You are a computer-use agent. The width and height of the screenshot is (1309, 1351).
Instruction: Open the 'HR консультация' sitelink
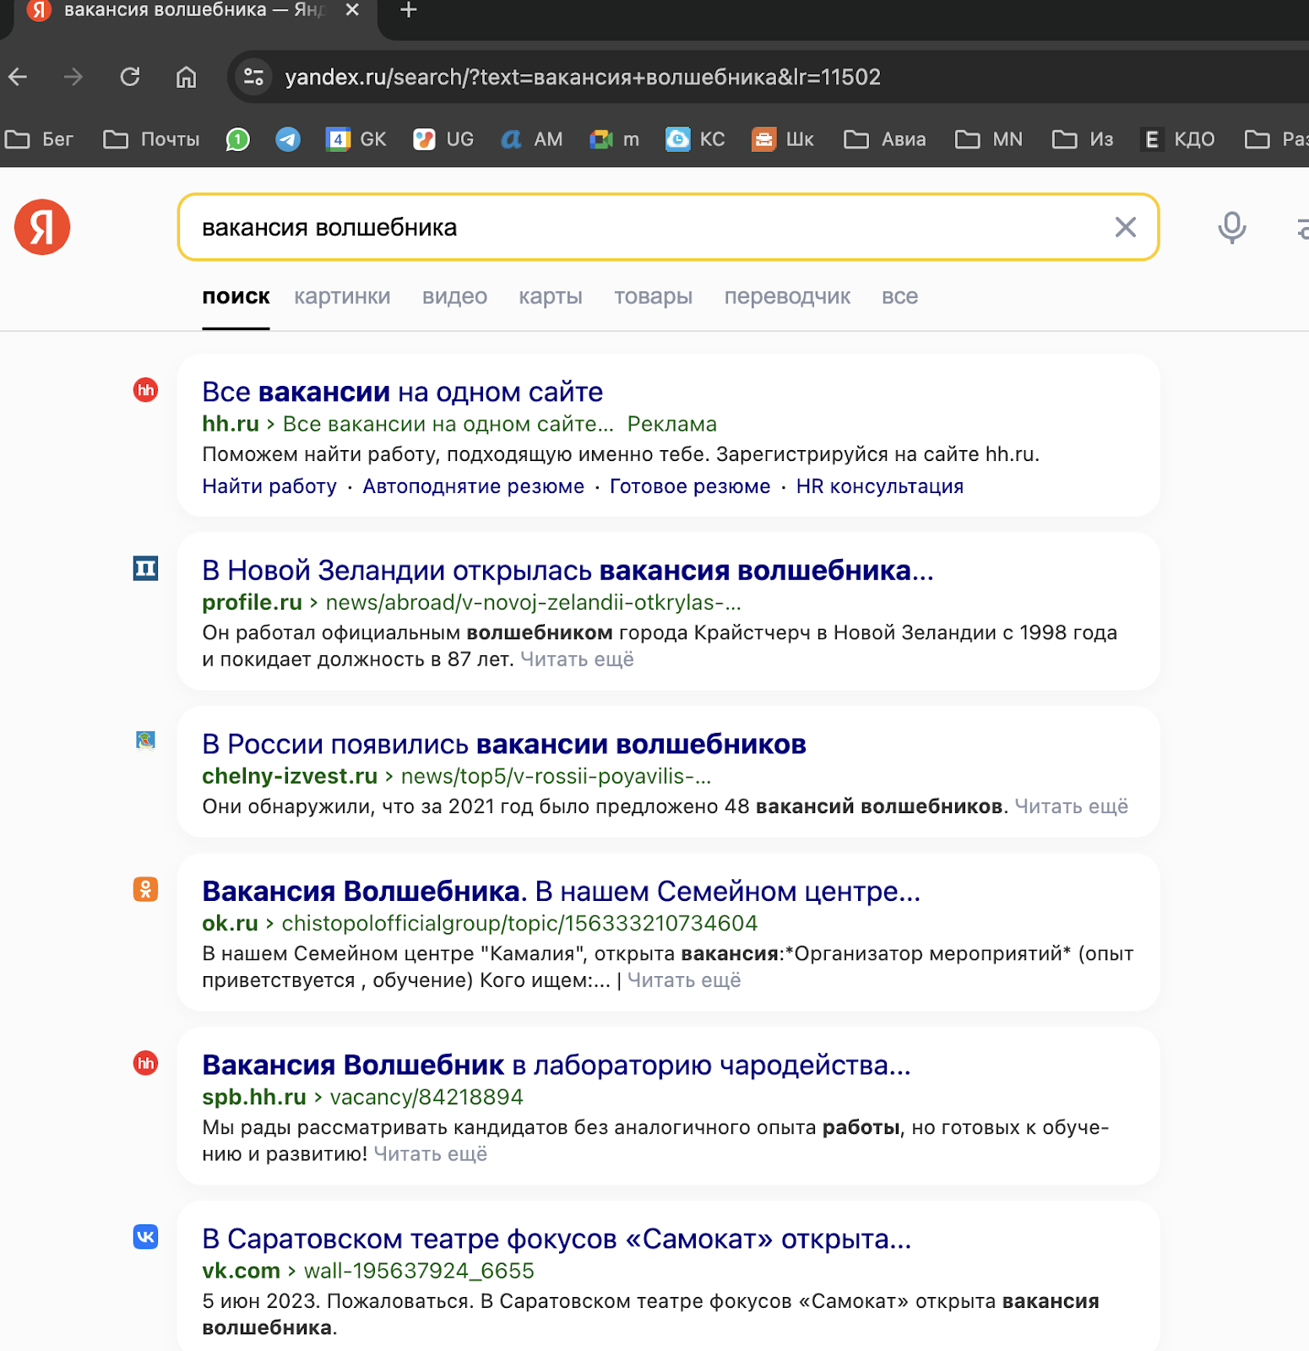879,486
